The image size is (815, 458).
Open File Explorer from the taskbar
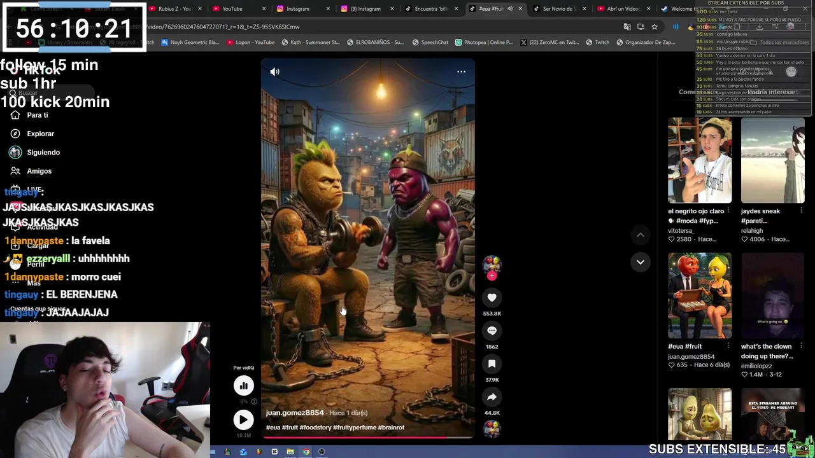point(290,452)
